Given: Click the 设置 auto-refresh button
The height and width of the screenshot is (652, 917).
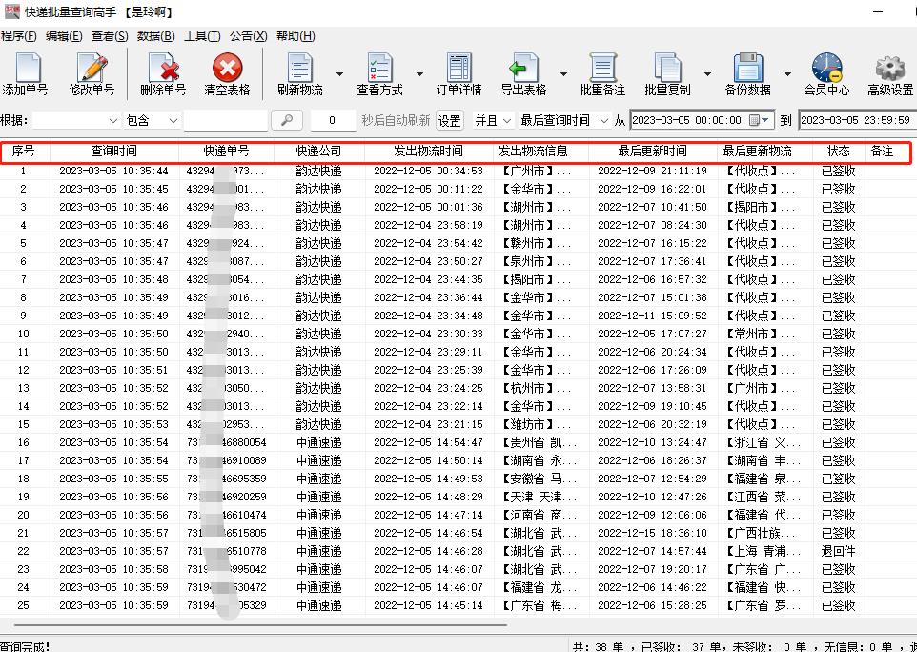Looking at the screenshot, I should (450, 120).
